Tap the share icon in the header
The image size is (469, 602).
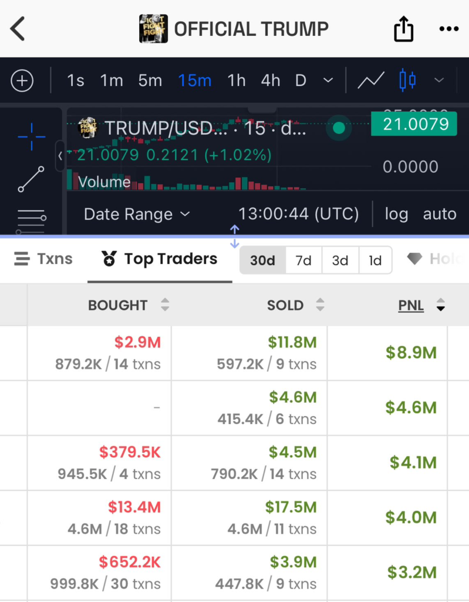tap(403, 28)
